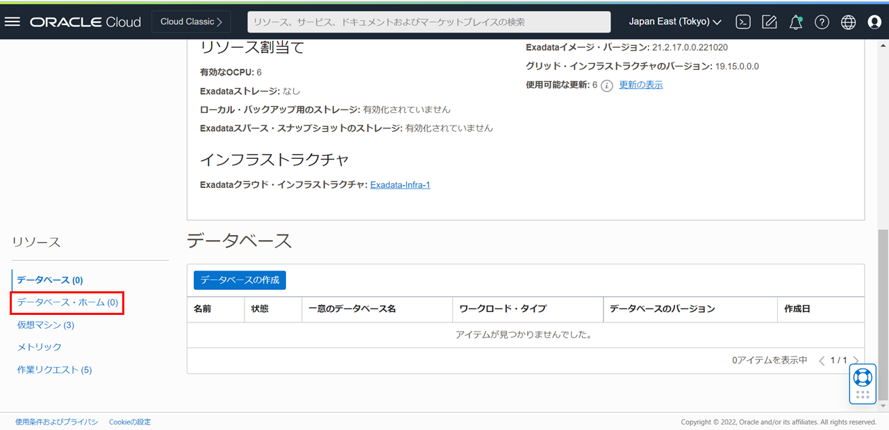Open the language globe icon
Viewport: 889px width, 430px height.
848,21
